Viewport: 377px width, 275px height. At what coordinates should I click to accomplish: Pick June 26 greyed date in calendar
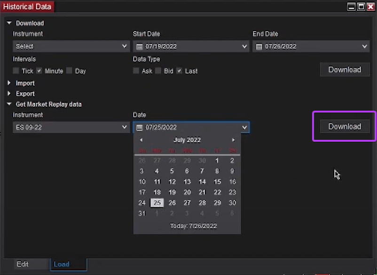[142, 161]
